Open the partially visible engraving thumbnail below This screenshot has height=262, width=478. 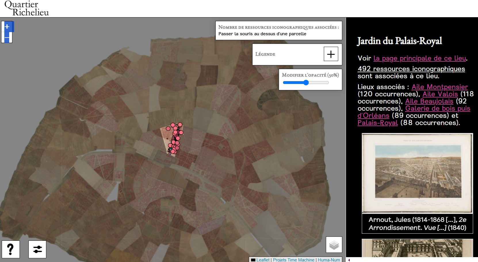417,248
